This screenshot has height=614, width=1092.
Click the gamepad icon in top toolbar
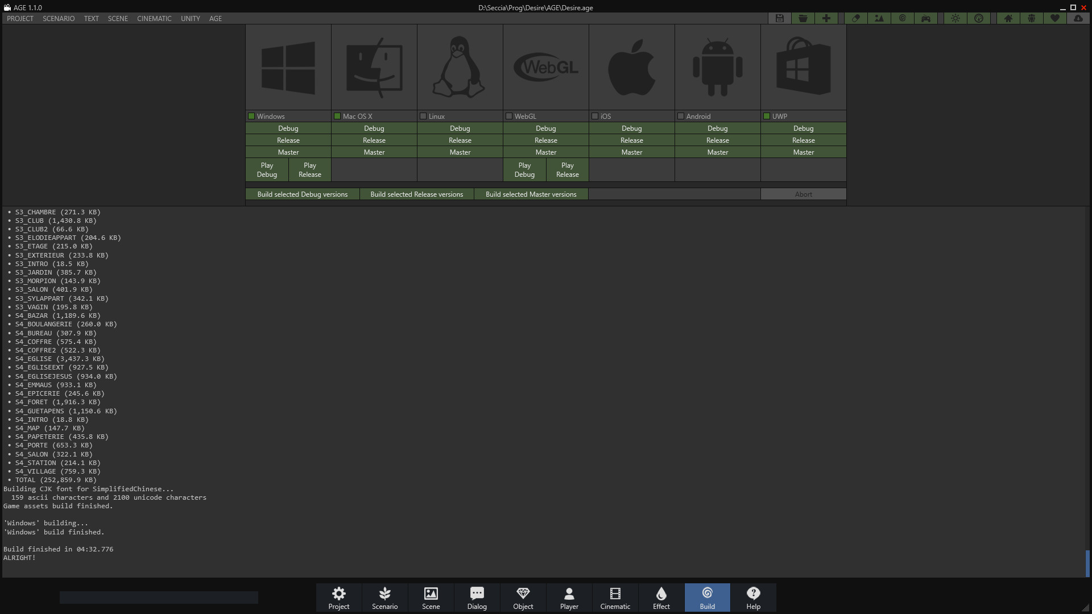pos(926,18)
